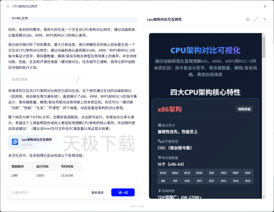
Task: Select the RDI register chip
Action: pos(224,173)
